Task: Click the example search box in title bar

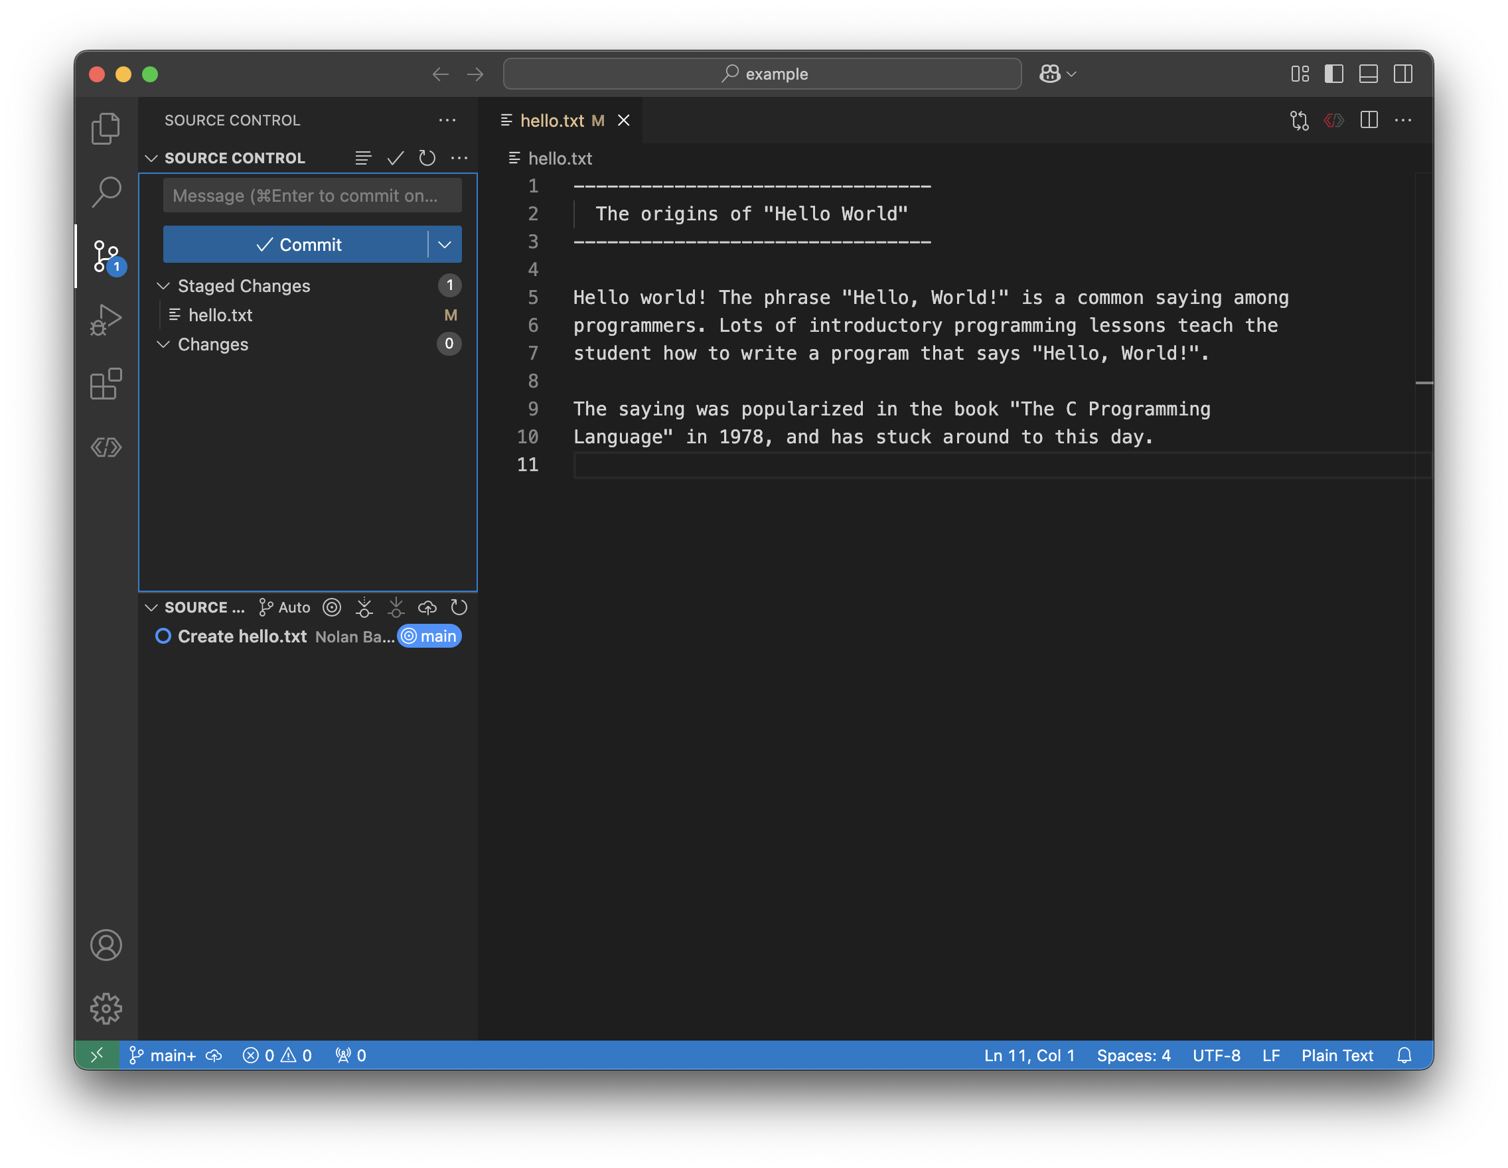Action: [762, 74]
